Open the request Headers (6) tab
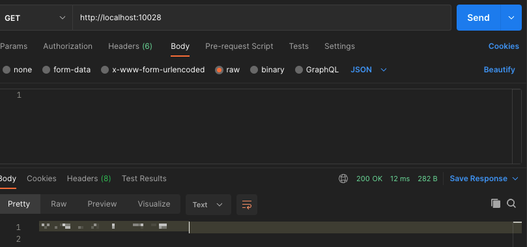 click(130, 46)
